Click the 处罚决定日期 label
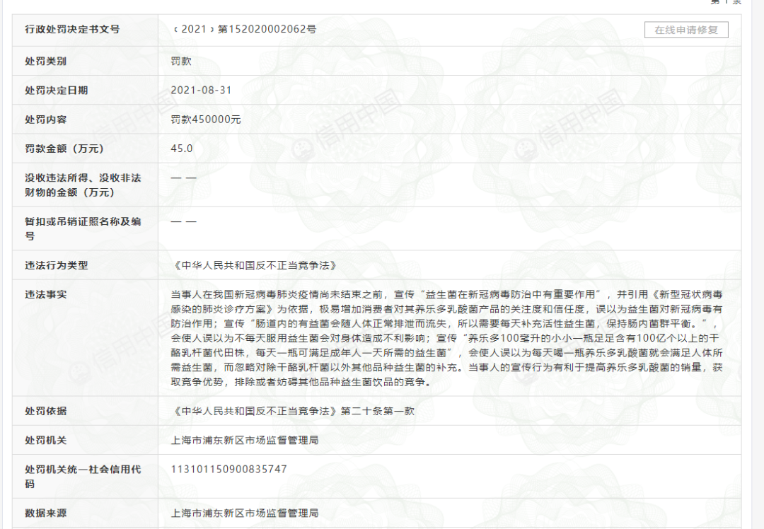 point(56,90)
